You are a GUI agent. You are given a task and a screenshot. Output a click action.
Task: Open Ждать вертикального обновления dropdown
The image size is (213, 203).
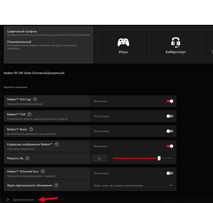(x=133, y=185)
